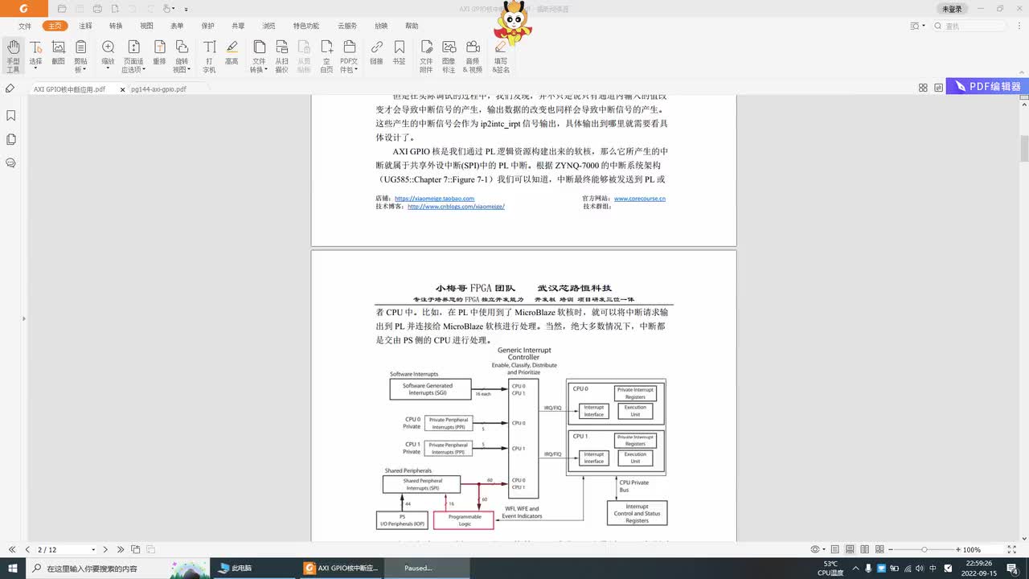Open the Bookmarks side panel

point(11,116)
